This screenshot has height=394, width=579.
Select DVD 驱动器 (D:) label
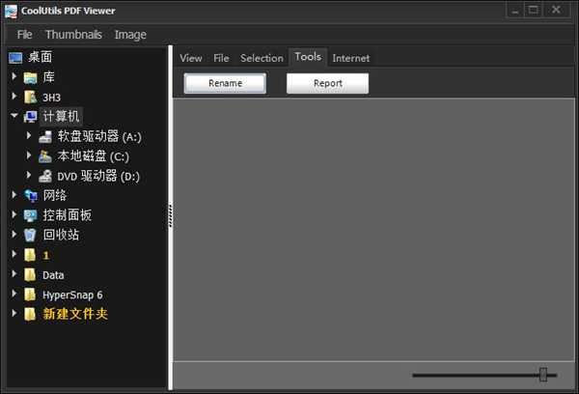(x=98, y=176)
